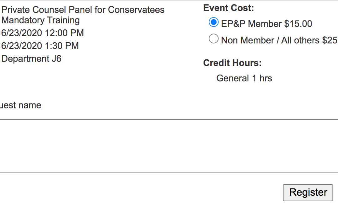Click the word 'Conservatees' in event title
This screenshot has width=338, height=211.
136,10
